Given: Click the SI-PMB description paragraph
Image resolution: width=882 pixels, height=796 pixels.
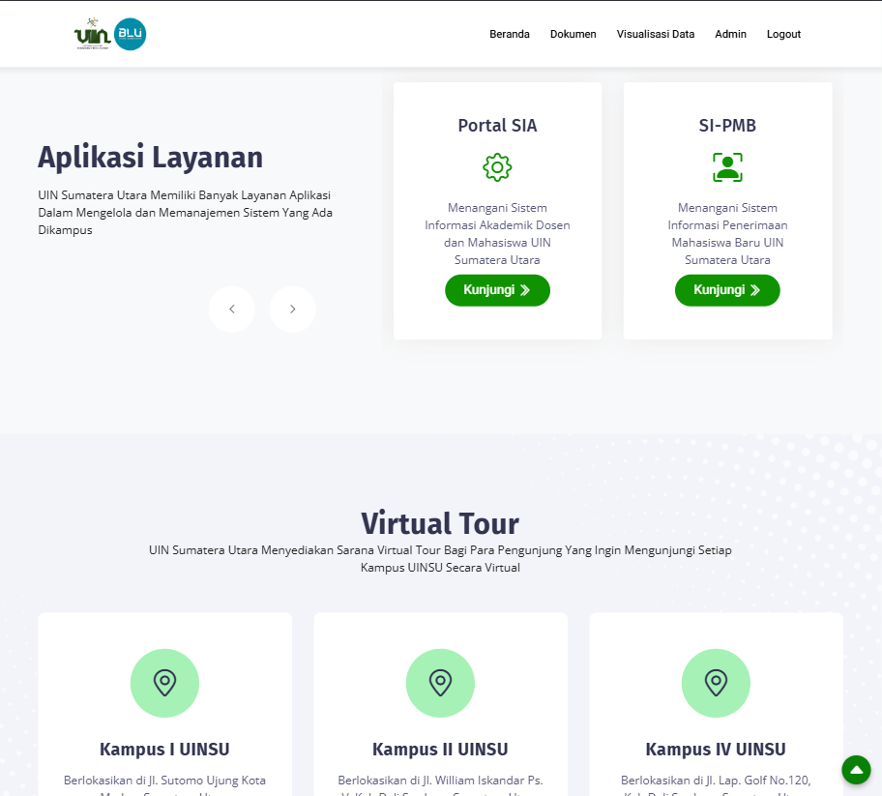Looking at the screenshot, I should pos(727,233).
